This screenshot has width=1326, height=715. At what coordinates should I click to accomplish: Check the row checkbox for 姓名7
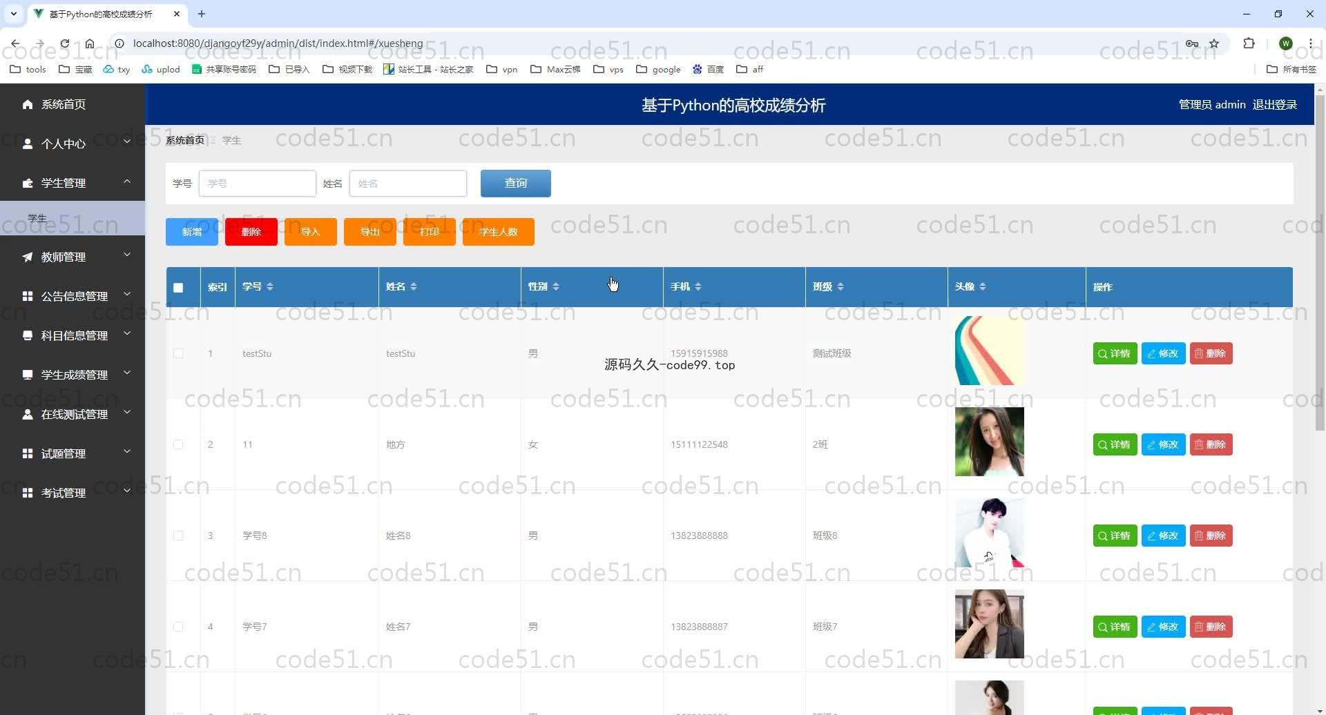point(178,627)
